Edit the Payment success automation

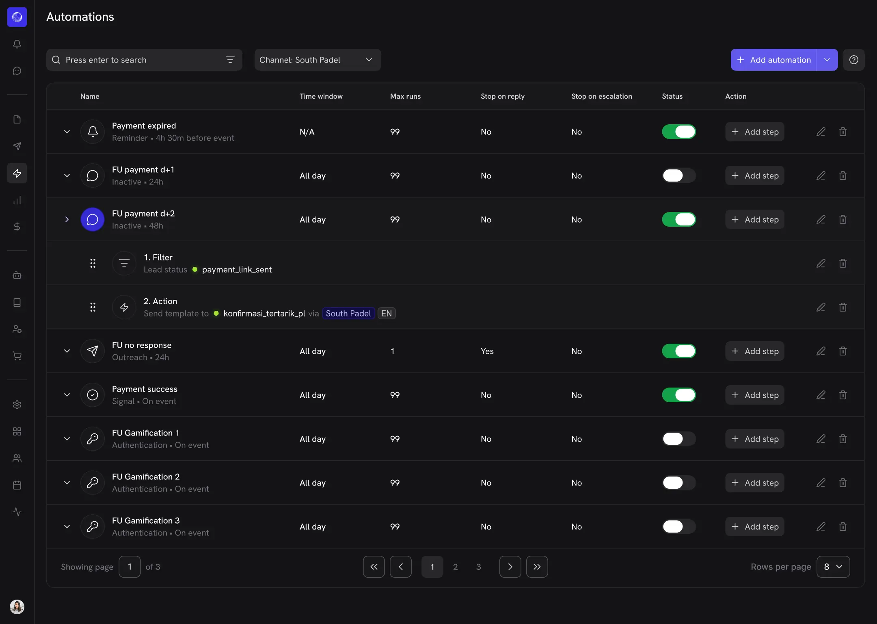tap(821, 395)
